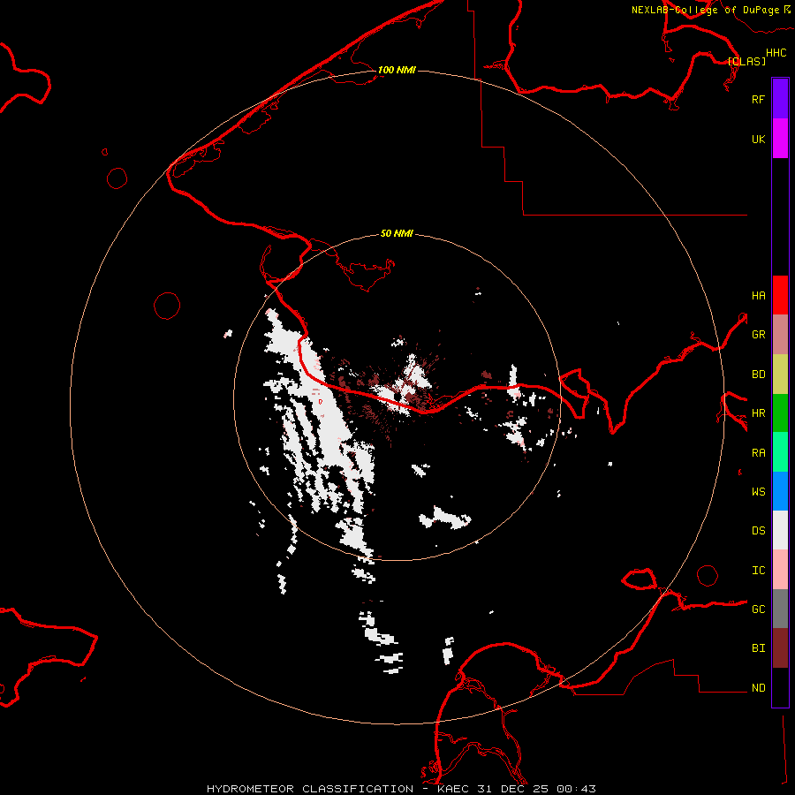Click the IC legend label
This screenshot has height=795, width=795.
coord(758,571)
